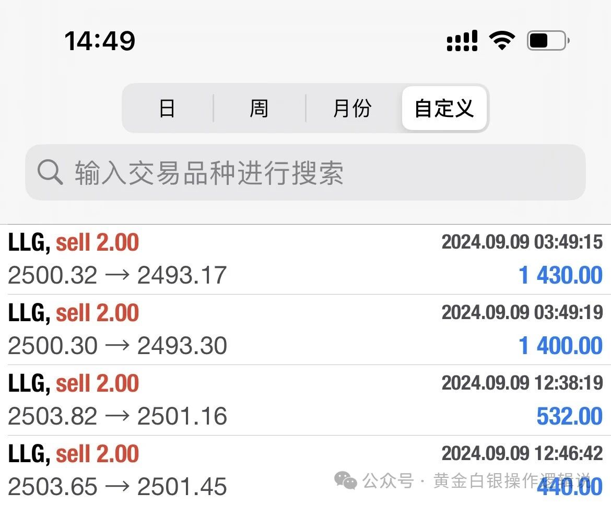Select the 自定义 custom period tab

coord(444,108)
